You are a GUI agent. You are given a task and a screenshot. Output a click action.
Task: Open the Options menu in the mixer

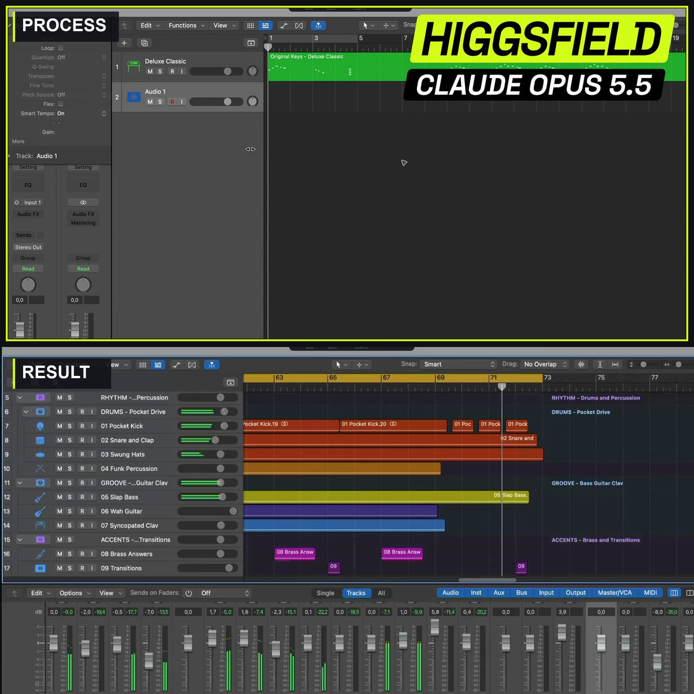[x=75, y=593]
